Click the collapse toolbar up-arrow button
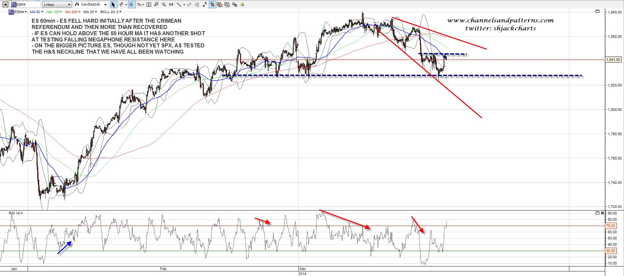The height and width of the screenshot is (276, 624). pyautogui.click(x=5, y=5)
